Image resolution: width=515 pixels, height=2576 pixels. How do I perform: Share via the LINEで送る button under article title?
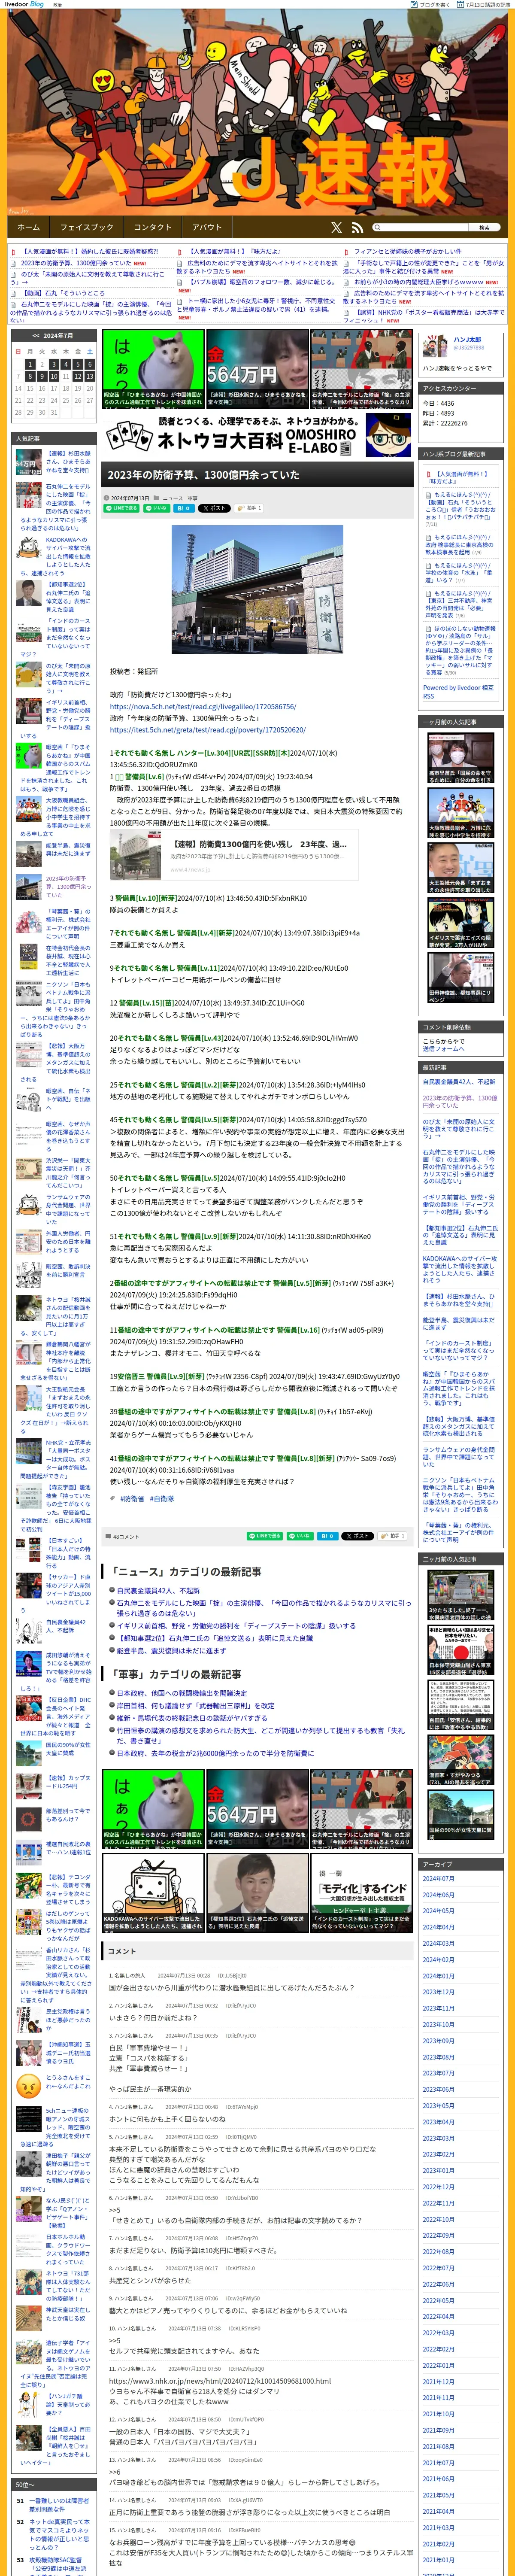[x=121, y=507]
